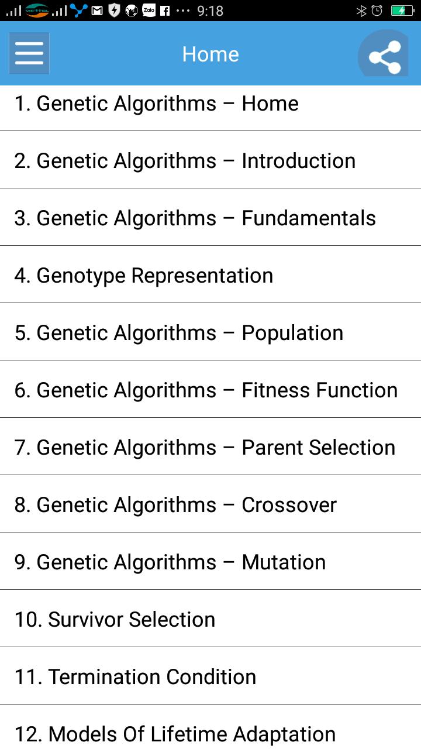
Task: Tap the Gmail notification icon
Action: (x=97, y=11)
